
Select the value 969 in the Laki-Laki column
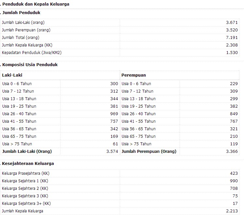[114, 114]
